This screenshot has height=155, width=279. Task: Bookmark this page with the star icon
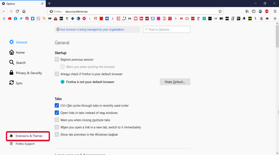point(220,11)
